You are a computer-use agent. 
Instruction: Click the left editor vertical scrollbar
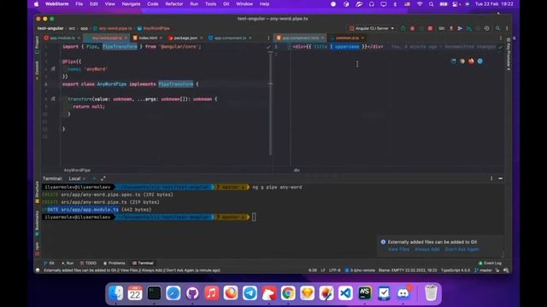point(270,103)
